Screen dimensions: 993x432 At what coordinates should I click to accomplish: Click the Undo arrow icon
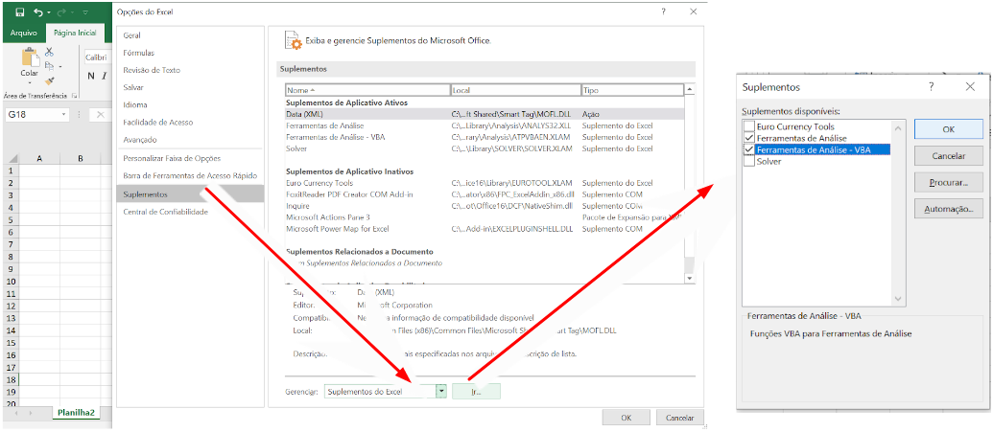[x=36, y=12]
